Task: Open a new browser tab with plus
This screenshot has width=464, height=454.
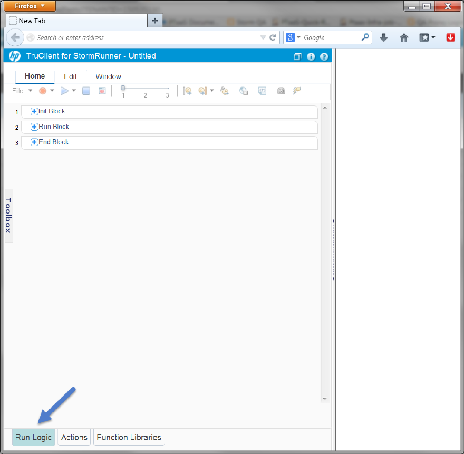Action: tap(155, 21)
